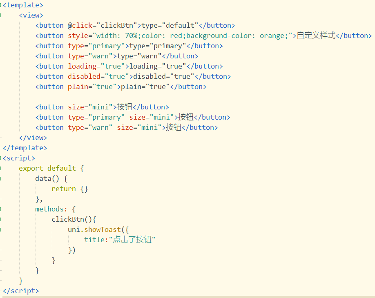Click the type="default" button label text
This screenshot has height=298, width=375.
click(170, 25)
